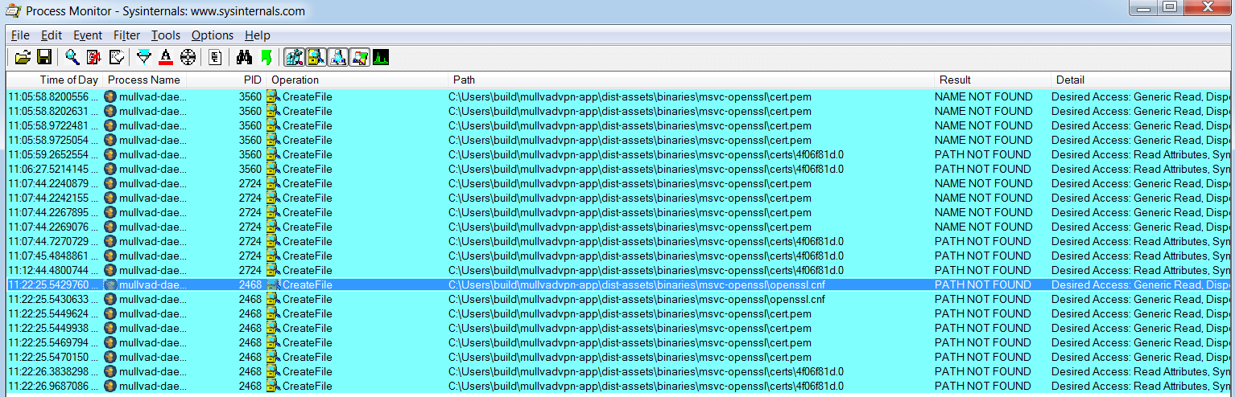Click process icon in row 11:22:25.5449624
The image size is (1235, 397).
point(111,313)
